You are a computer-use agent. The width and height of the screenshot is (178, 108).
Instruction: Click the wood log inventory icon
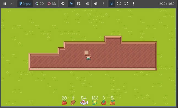tap(73, 103)
